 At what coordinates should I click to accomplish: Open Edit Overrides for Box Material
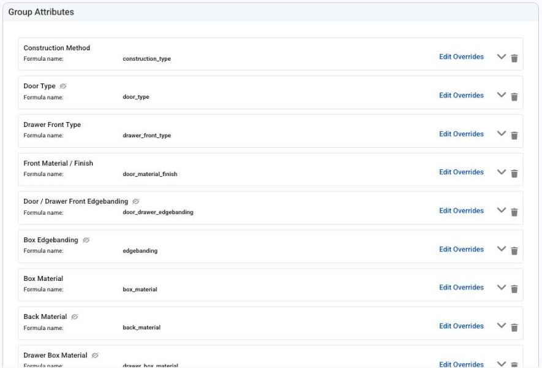(x=461, y=287)
